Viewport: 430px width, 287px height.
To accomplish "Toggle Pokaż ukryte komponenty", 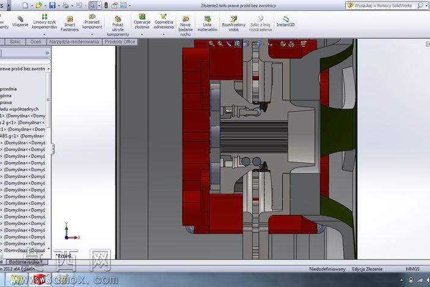I will coord(118,26).
